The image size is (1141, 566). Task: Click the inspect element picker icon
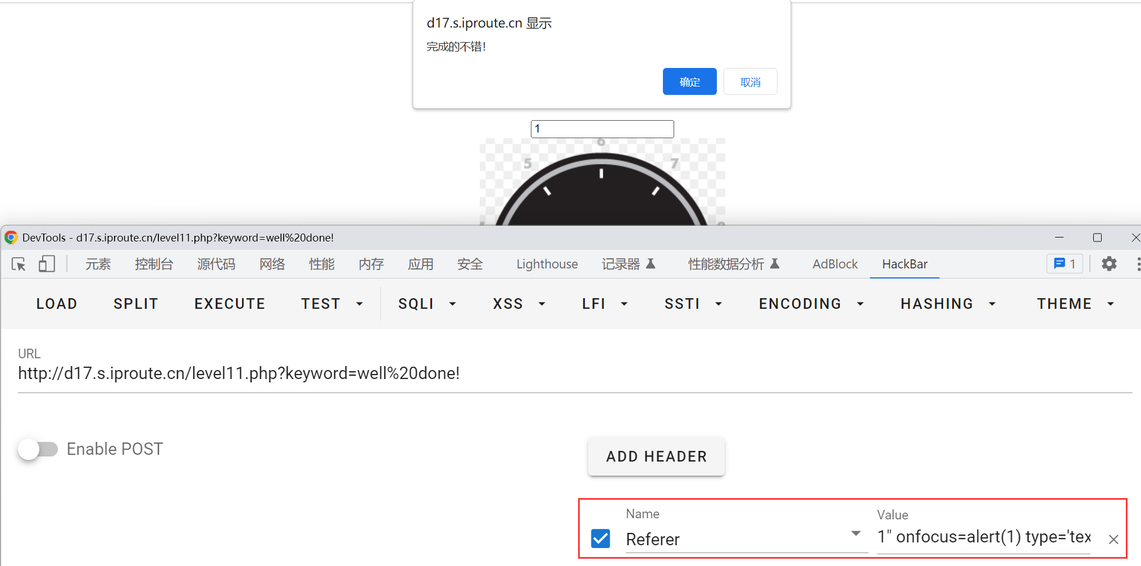[19, 264]
